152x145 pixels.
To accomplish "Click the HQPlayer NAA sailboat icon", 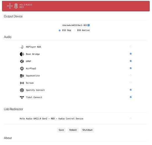I will coord(22,47).
